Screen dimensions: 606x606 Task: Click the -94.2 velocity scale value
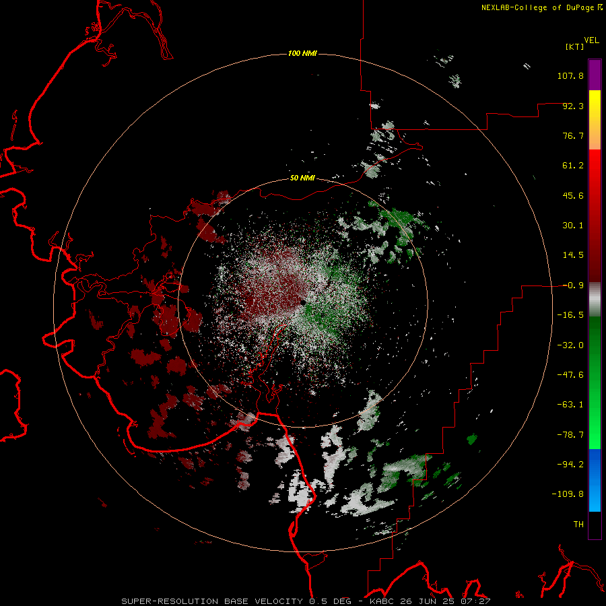coord(570,465)
